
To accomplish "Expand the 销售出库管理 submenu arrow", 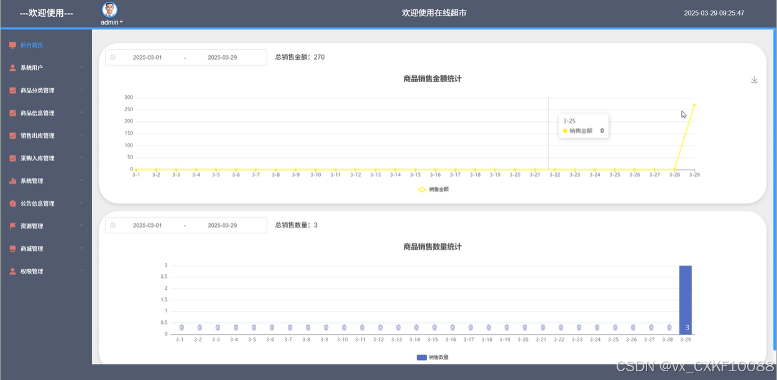I will [81, 135].
